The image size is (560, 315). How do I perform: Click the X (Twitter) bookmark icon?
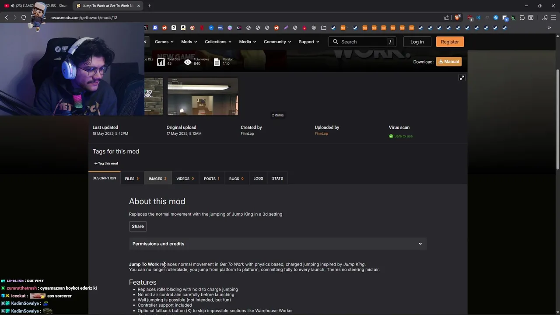click(146, 28)
